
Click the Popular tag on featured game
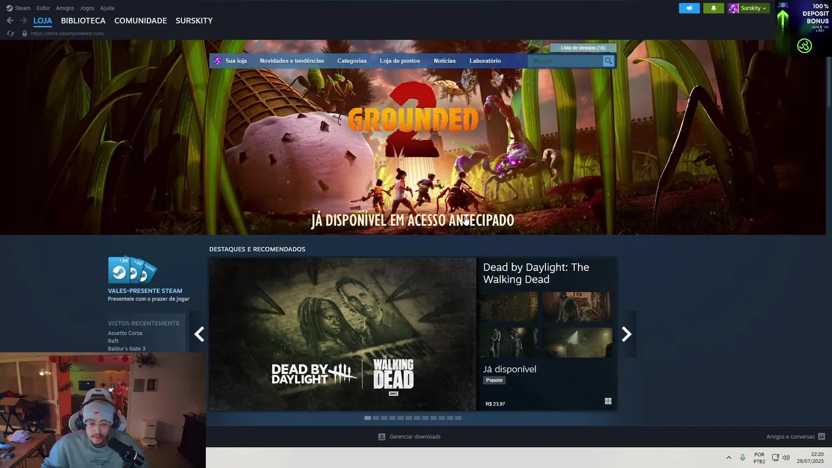click(x=495, y=380)
